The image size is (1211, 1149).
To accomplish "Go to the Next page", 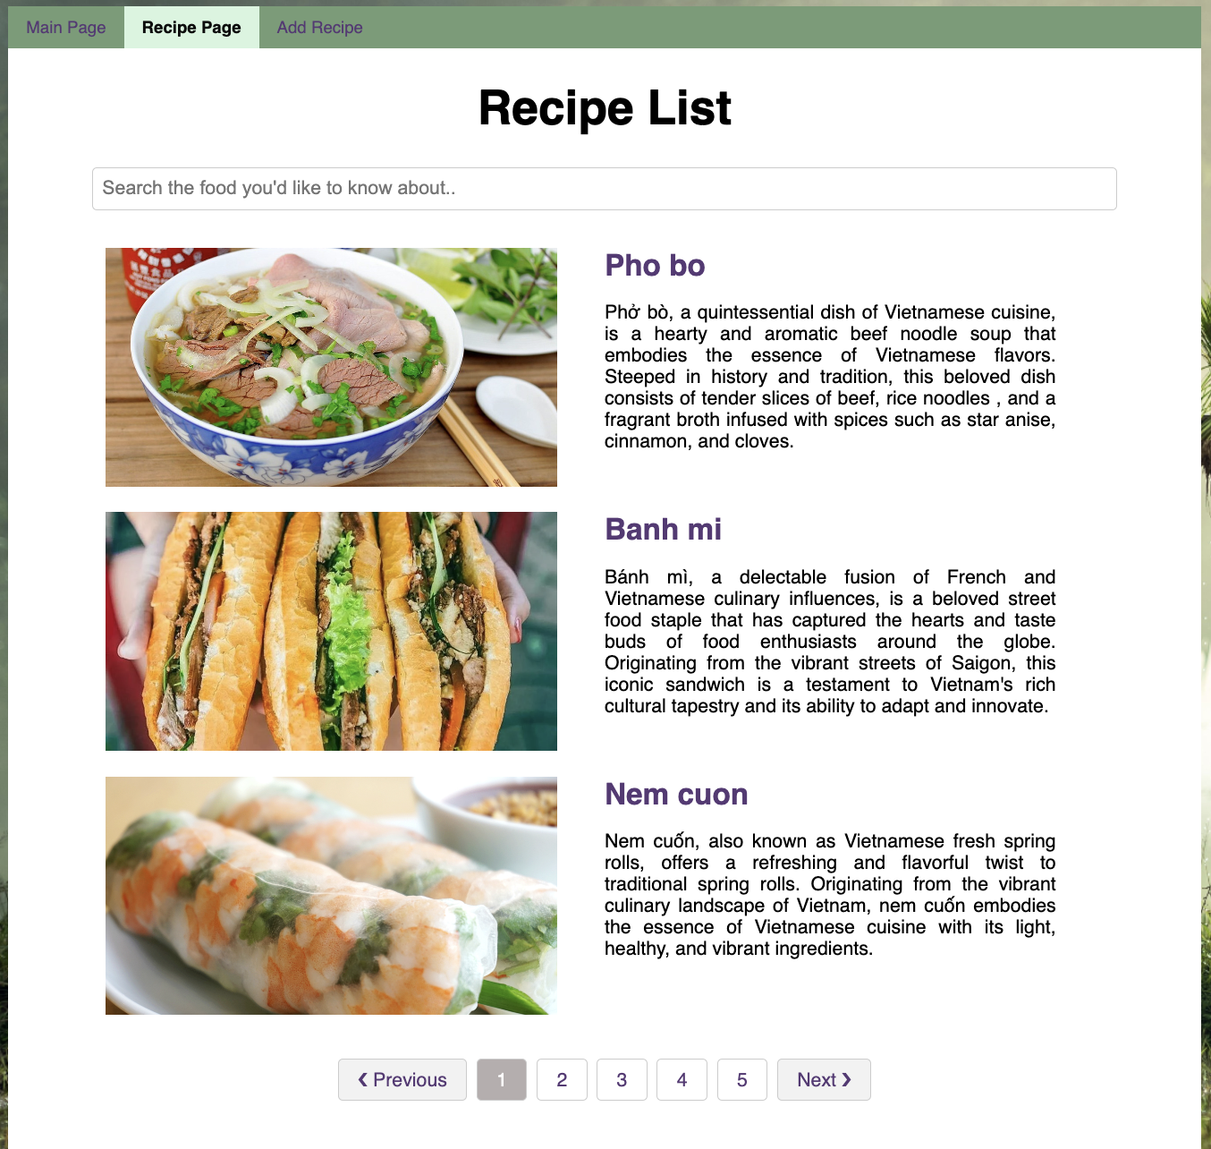I will point(824,1080).
